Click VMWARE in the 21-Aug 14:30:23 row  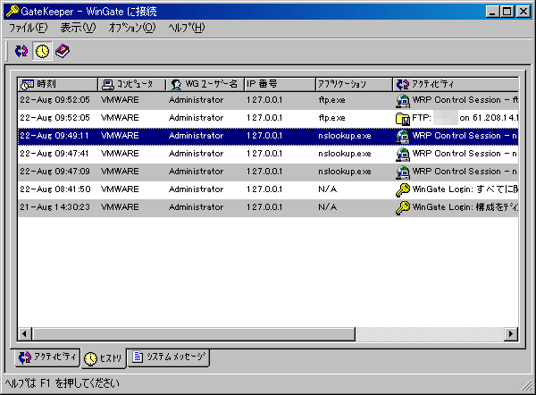pyautogui.click(x=120, y=207)
